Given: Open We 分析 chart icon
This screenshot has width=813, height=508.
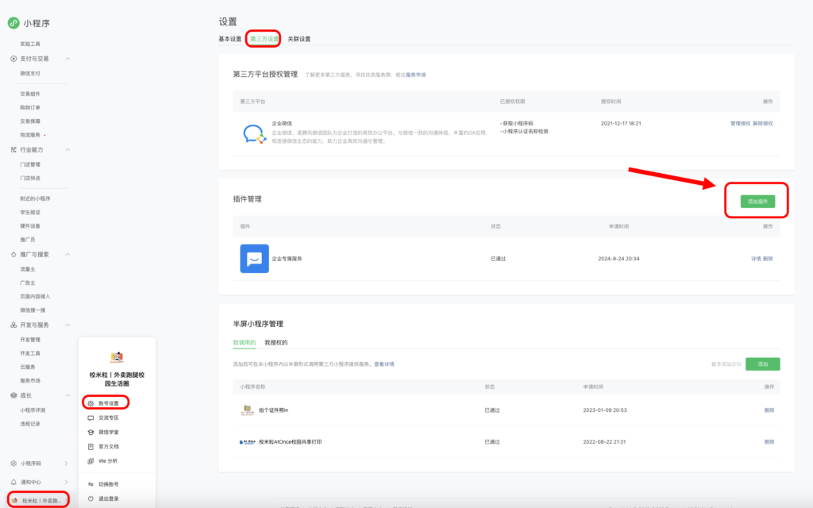Looking at the screenshot, I should (91, 460).
